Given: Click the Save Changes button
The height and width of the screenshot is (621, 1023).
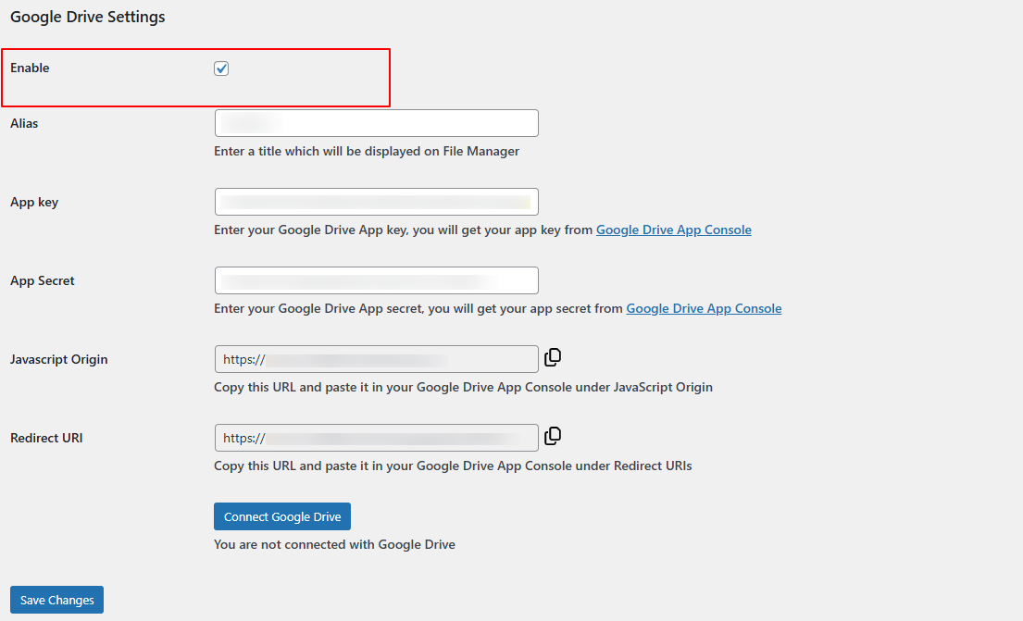Looking at the screenshot, I should 56,599.
